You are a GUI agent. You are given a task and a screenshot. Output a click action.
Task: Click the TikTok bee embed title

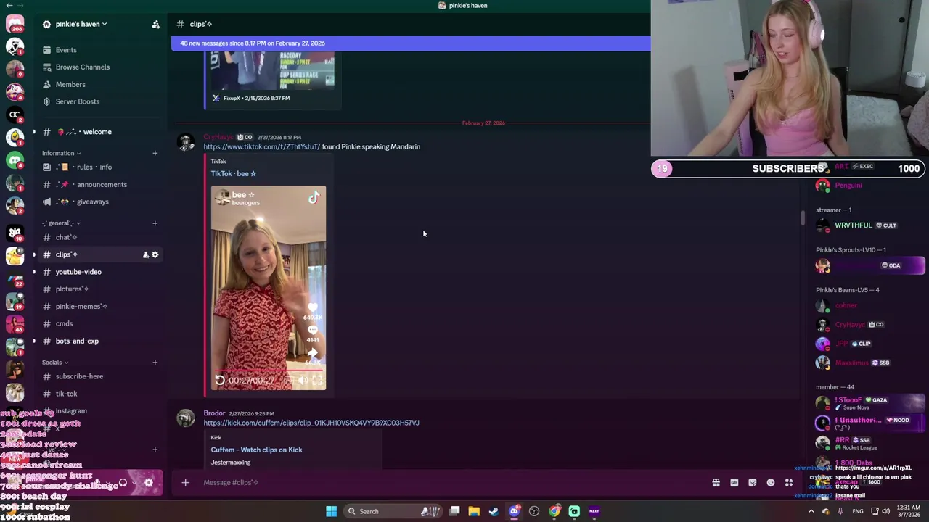(x=233, y=174)
